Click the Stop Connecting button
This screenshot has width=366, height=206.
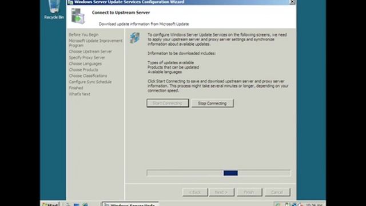[212, 103]
